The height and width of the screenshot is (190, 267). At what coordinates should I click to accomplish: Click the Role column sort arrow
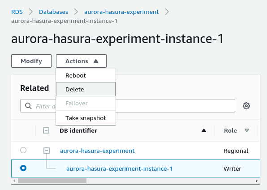(x=247, y=130)
